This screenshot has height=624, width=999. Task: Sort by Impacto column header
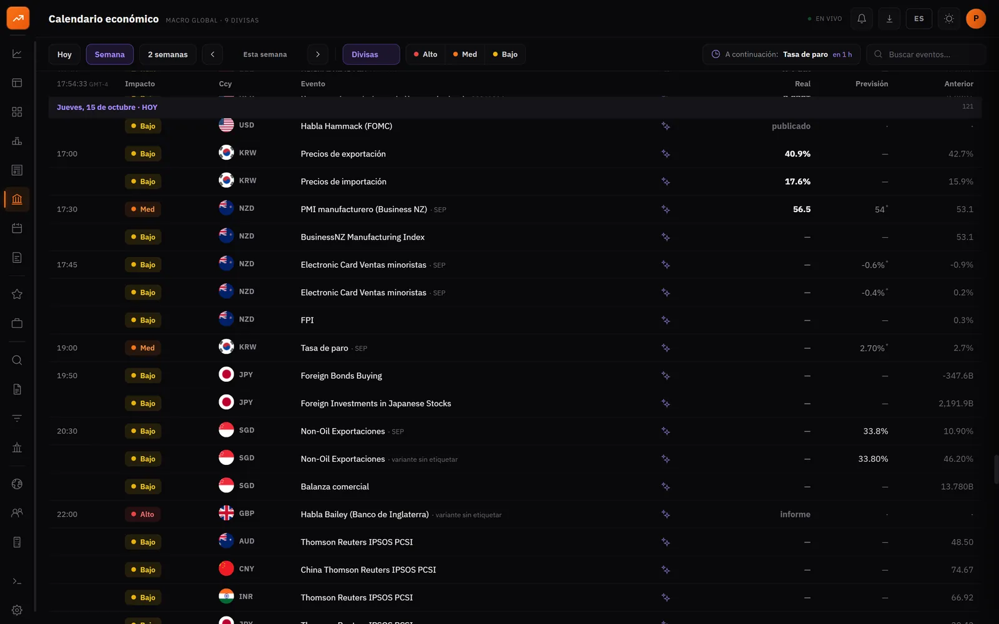pos(140,84)
